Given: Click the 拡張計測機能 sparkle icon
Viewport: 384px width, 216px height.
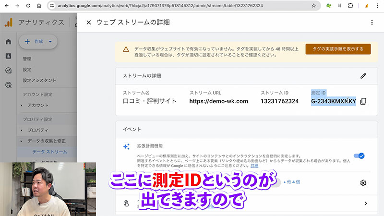Looking at the screenshot, I should click(126, 146).
